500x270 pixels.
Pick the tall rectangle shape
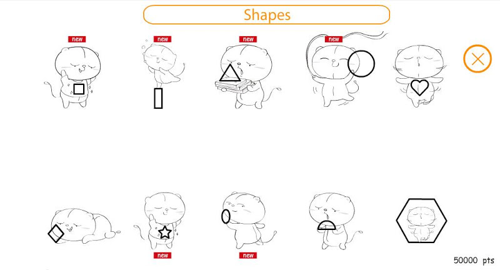click(x=158, y=99)
